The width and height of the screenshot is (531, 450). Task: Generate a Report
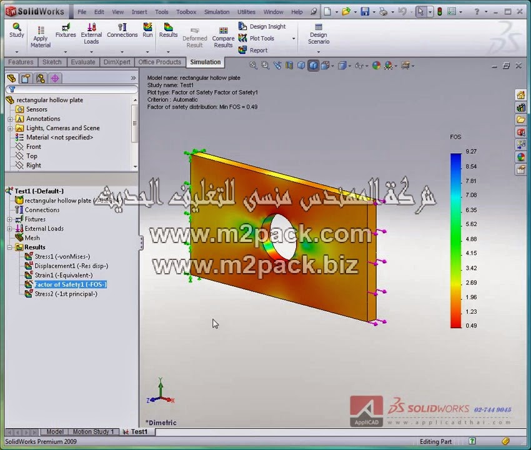pos(253,50)
